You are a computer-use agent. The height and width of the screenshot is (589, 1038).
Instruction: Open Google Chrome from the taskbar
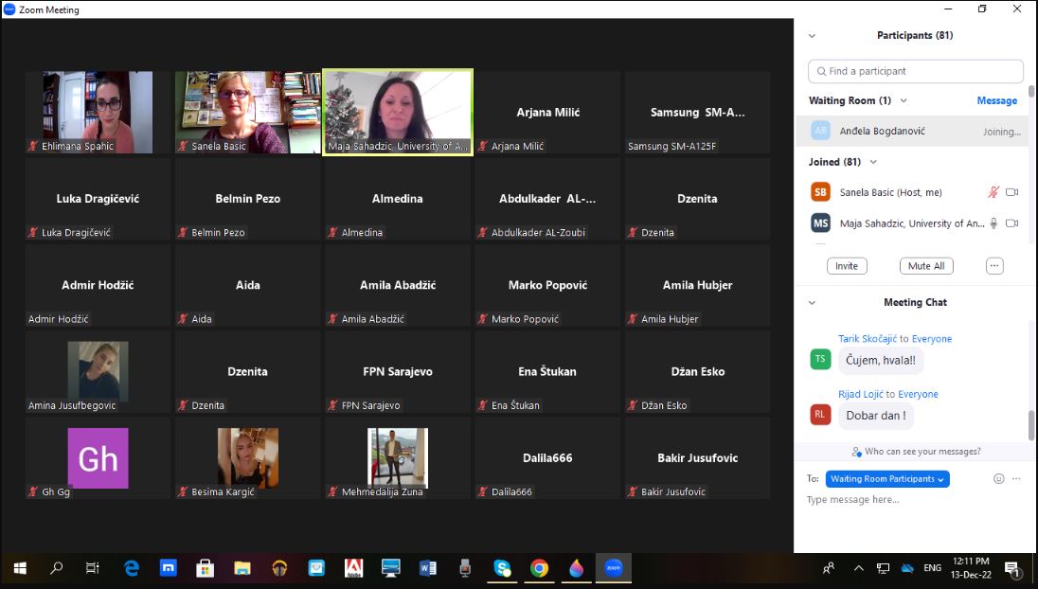539,568
